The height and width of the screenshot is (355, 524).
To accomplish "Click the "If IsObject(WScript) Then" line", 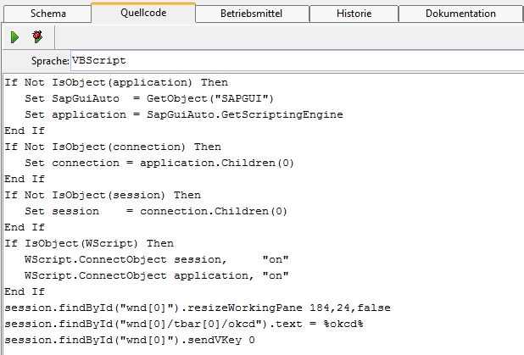I will (88, 243).
